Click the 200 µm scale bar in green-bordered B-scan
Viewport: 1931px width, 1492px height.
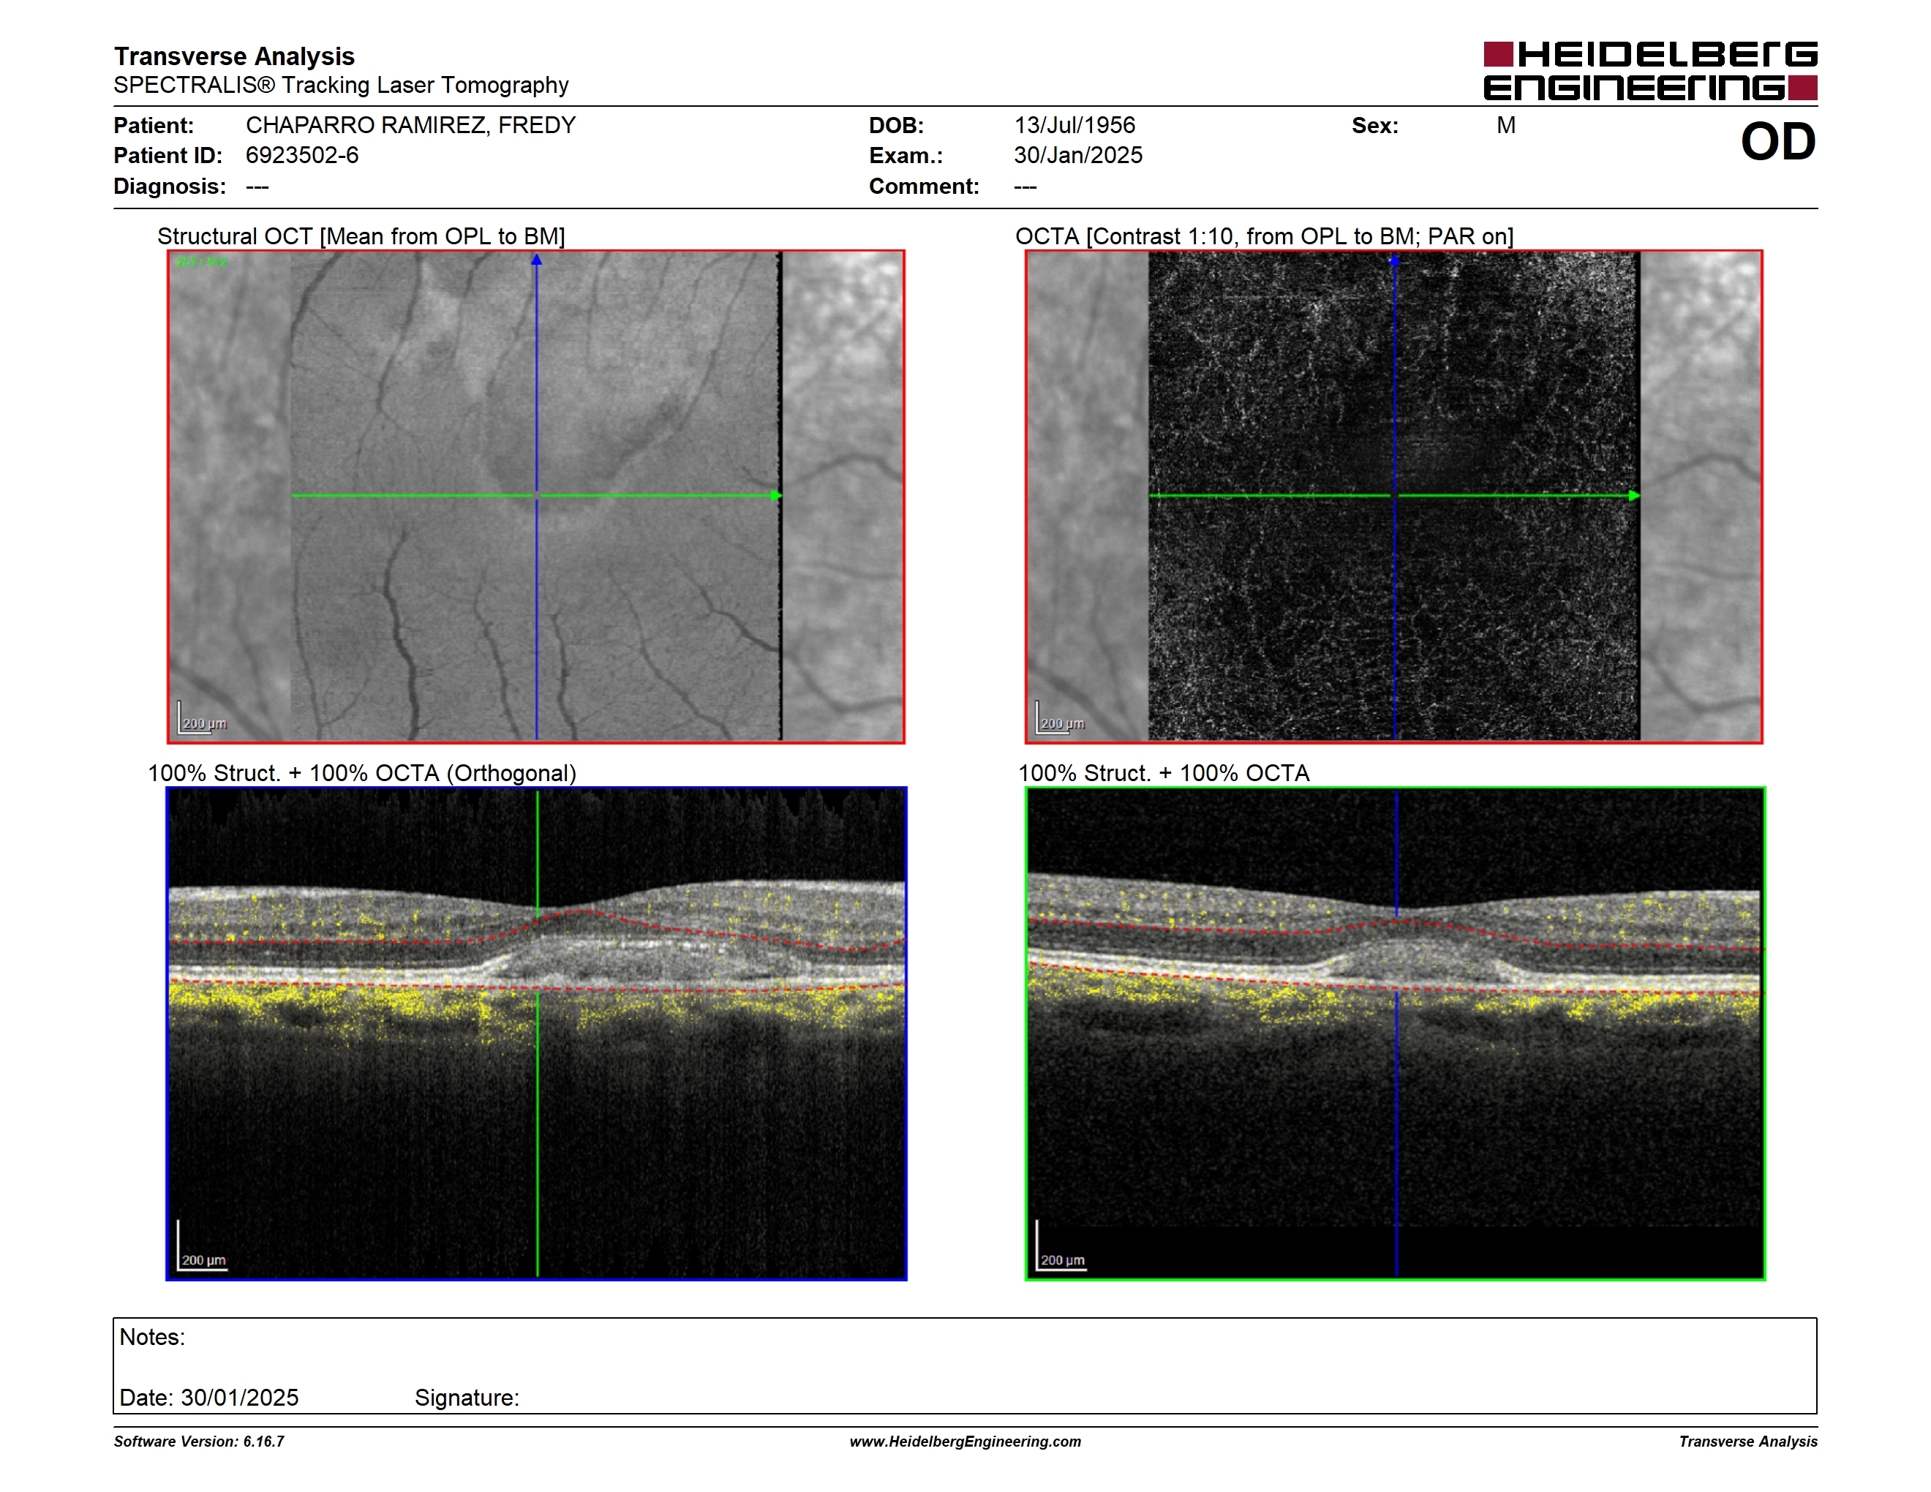(x=1060, y=1246)
